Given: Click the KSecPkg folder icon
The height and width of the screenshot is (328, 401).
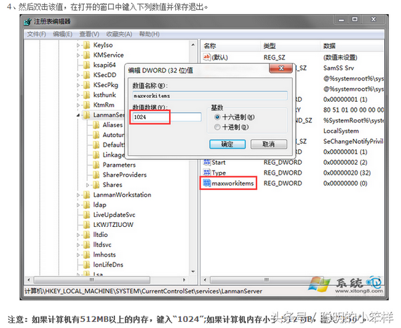Looking at the screenshot, I should (87, 85).
